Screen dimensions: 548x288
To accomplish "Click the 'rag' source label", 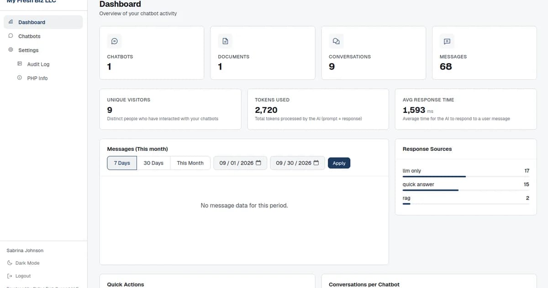I will [406, 198].
